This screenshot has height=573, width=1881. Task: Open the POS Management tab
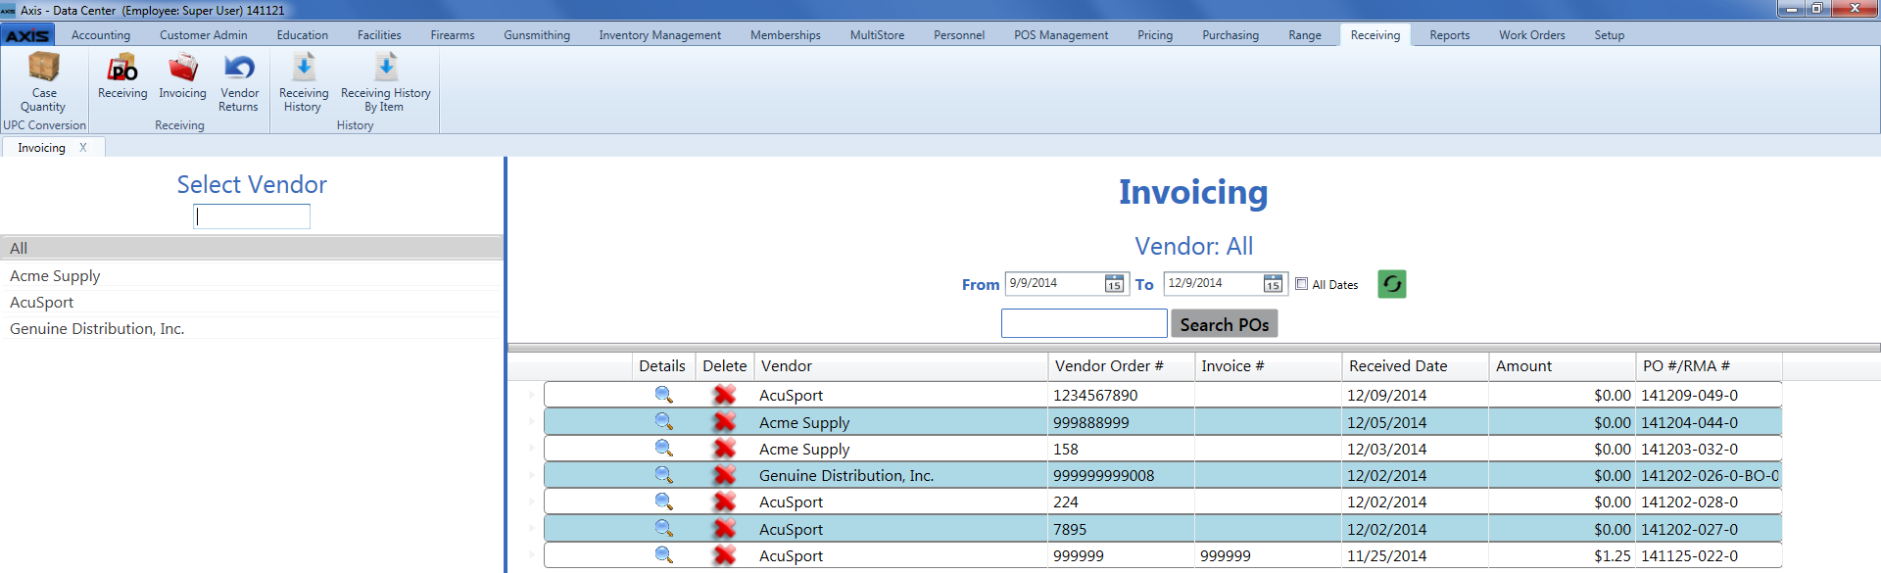[x=1061, y=35]
